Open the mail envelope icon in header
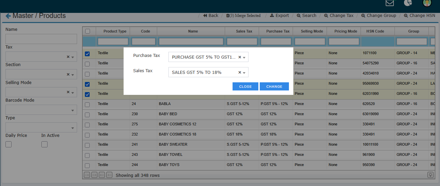 [x=390, y=3]
